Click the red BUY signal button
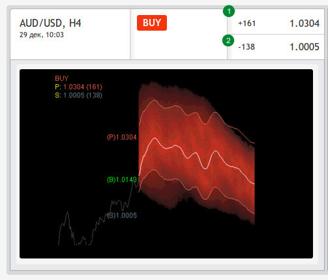The width and height of the screenshot is (328, 280). [x=152, y=23]
